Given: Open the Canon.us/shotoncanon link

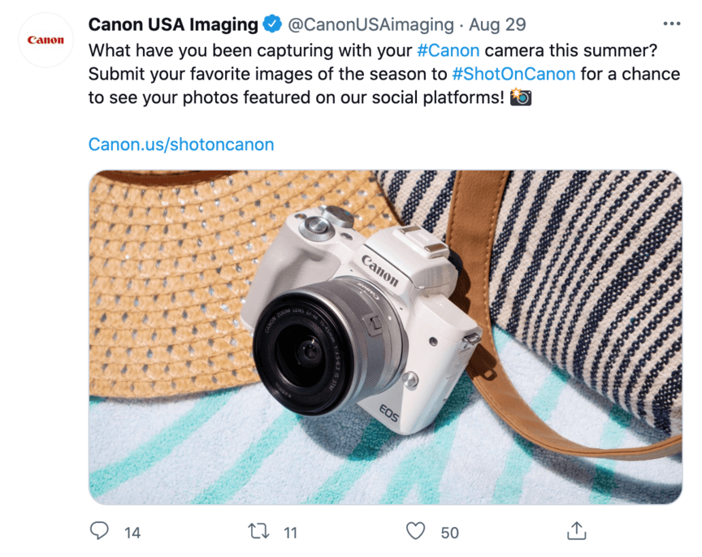Looking at the screenshot, I should [x=180, y=145].
